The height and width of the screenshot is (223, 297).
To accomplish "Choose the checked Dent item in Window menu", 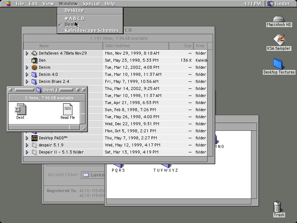I will tap(90, 25).
